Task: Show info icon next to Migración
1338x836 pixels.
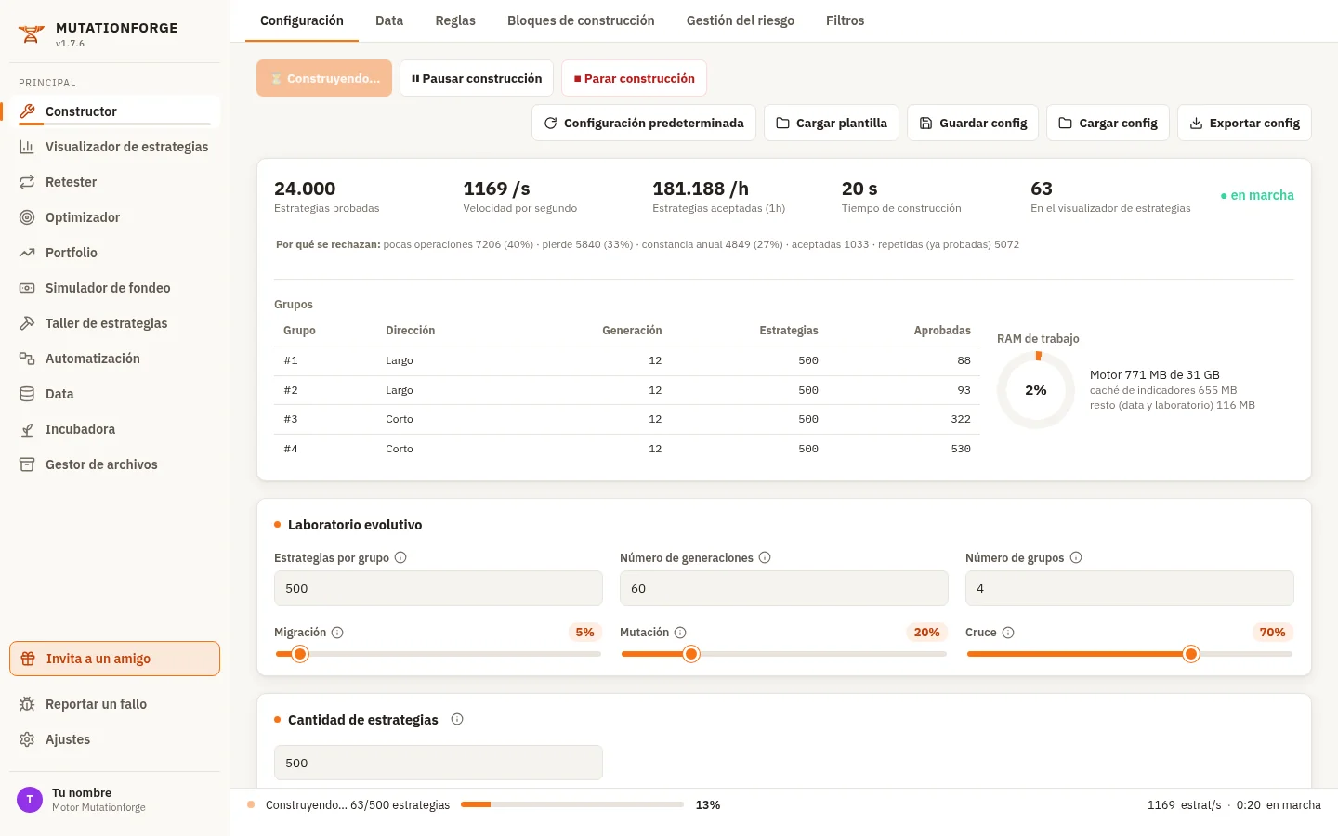Action: (x=337, y=633)
